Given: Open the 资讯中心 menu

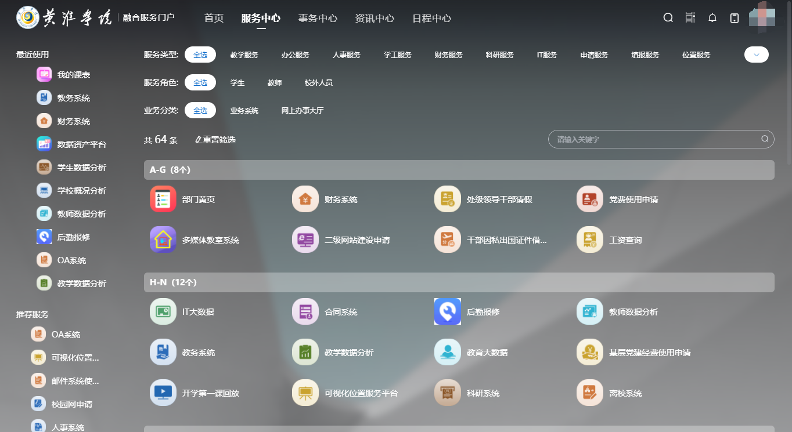Looking at the screenshot, I should tap(375, 18).
